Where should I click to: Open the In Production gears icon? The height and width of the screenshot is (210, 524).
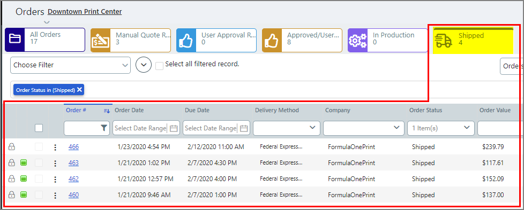pyautogui.click(x=357, y=40)
